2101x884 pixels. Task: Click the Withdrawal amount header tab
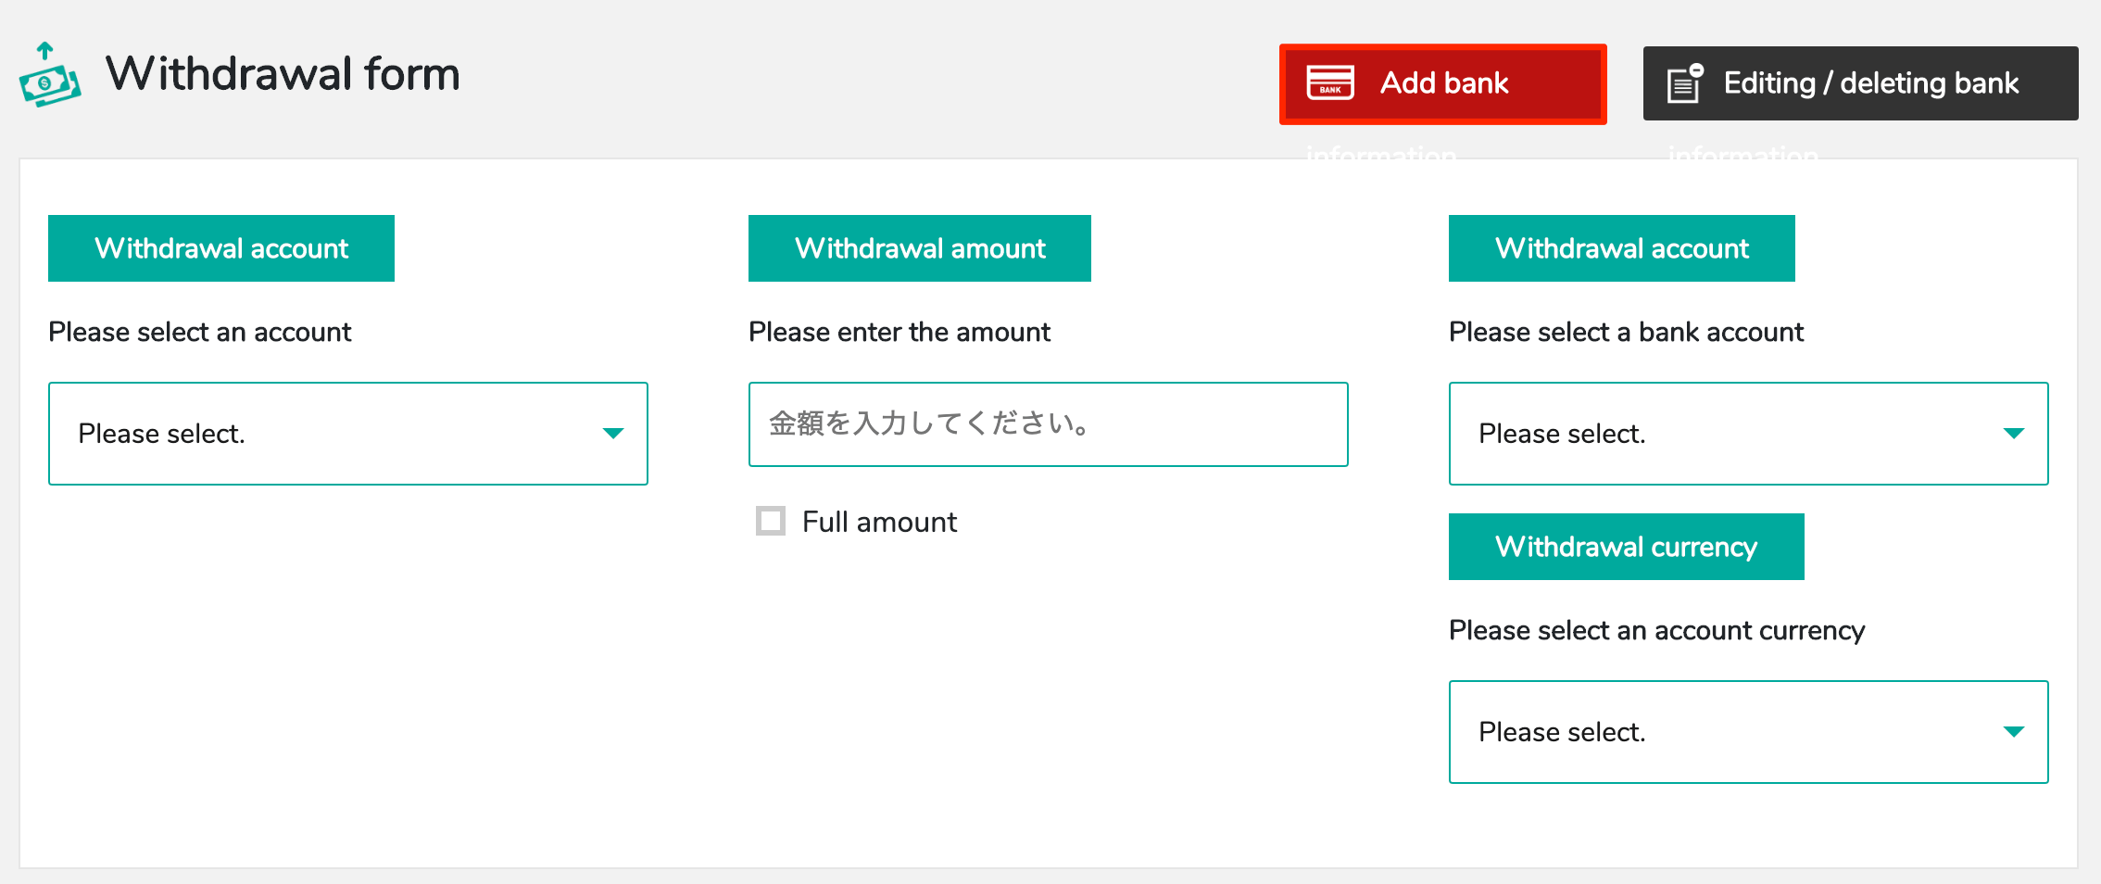click(919, 248)
